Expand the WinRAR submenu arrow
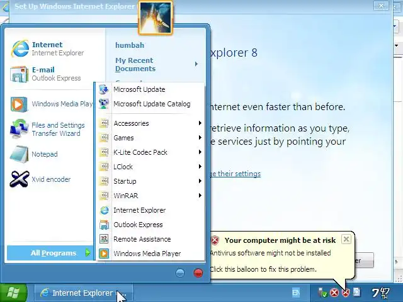Viewport: 403px width, 302px height. [200, 196]
